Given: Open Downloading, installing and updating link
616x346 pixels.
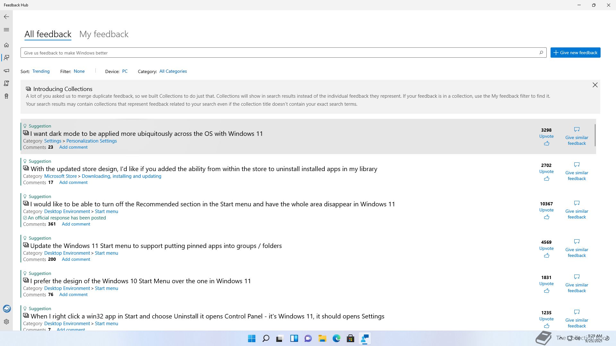Looking at the screenshot, I should [x=121, y=176].
